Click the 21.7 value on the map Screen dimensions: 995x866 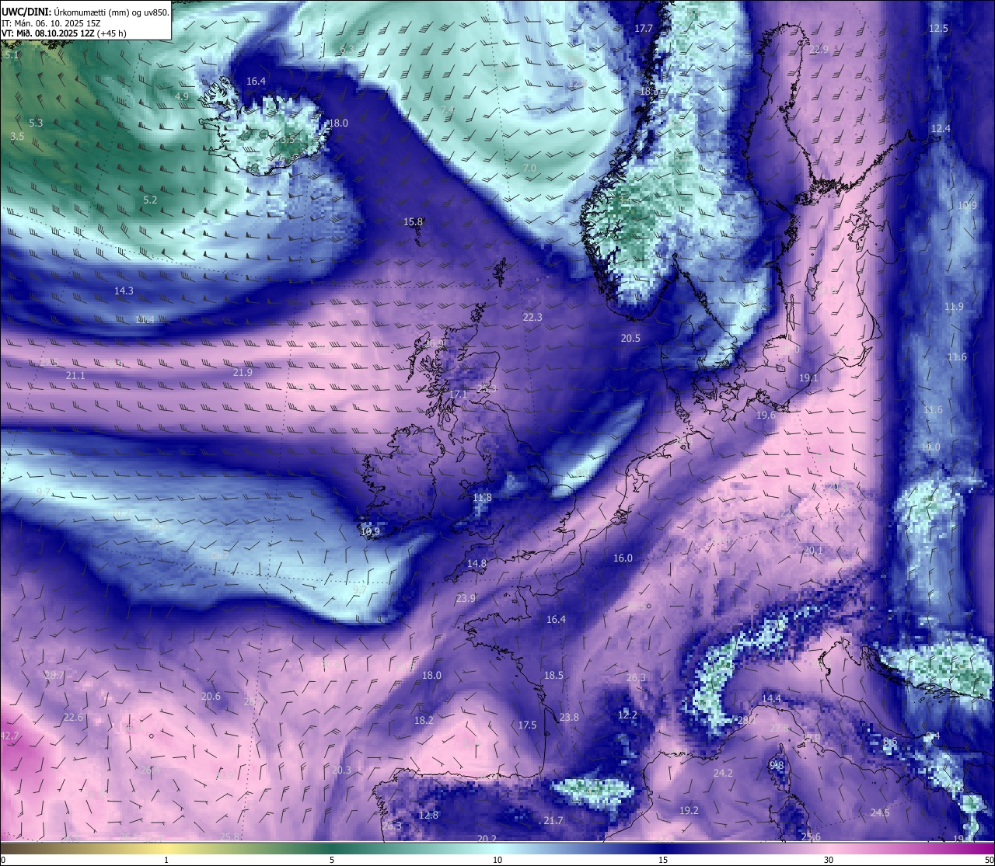pos(553,821)
